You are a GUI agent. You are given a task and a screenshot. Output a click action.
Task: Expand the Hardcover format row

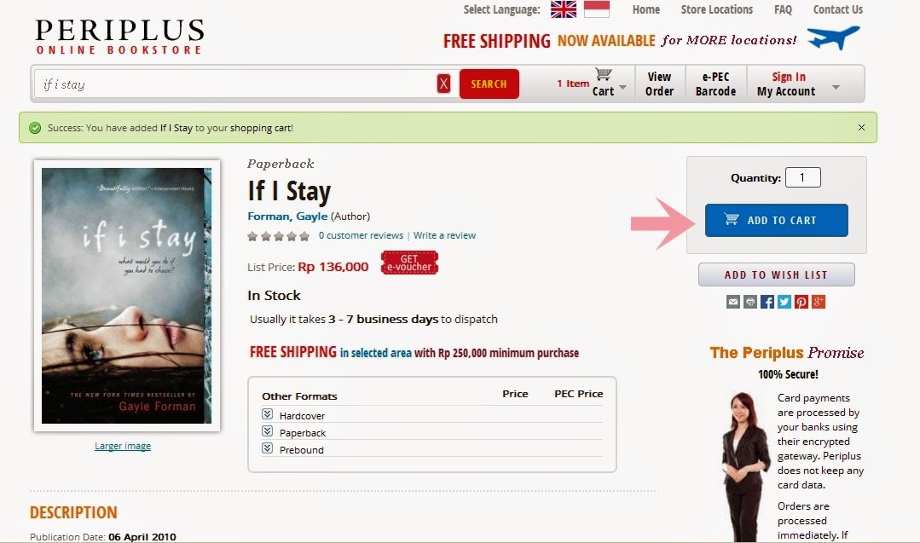click(268, 414)
